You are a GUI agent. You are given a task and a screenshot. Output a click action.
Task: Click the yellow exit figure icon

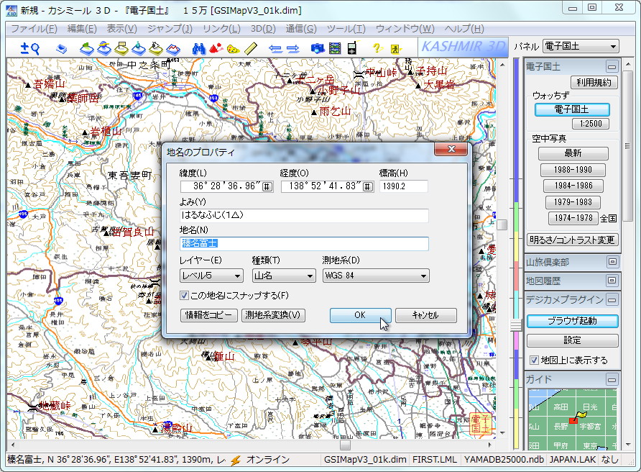[x=395, y=49]
